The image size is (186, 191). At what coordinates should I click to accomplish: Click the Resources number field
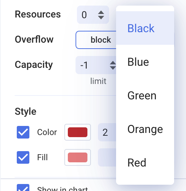pyautogui.click(x=93, y=15)
